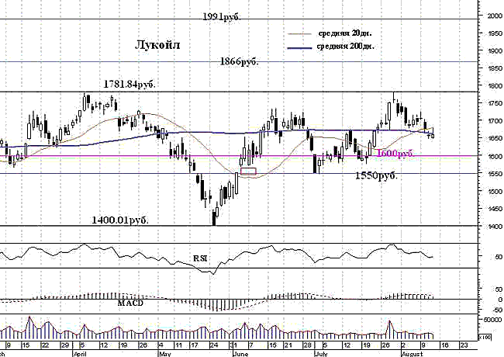Click the June month label on axis
The width and height of the screenshot is (504, 357).
point(240,354)
